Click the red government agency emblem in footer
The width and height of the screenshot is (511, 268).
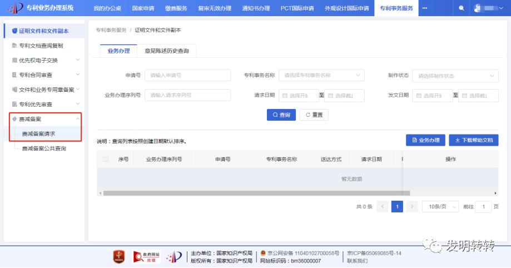[x=119, y=256]
